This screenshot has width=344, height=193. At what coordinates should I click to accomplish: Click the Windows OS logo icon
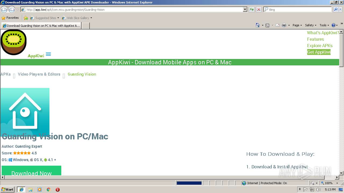10,160
